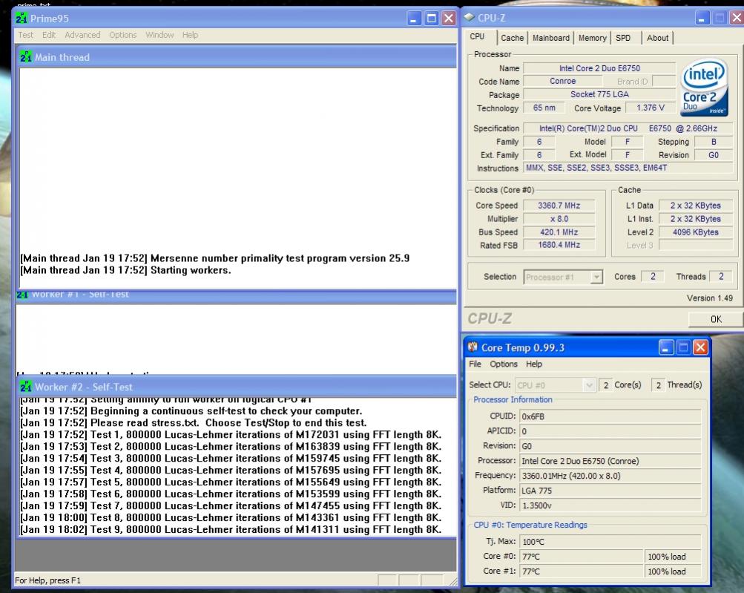Minimize the Prime95 window
This screenshot has height=593, width=744.
[414, 19]
